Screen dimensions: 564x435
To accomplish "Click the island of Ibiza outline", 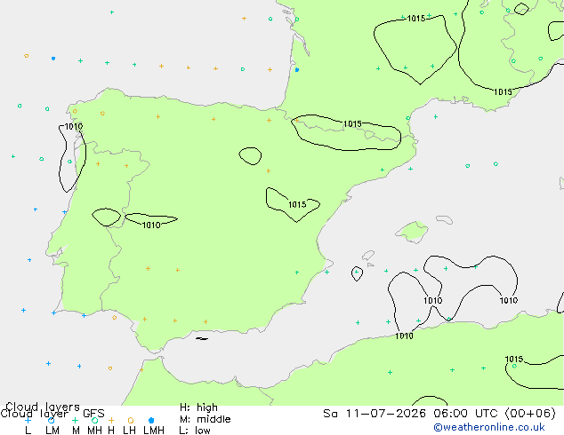I will [368, 256].
